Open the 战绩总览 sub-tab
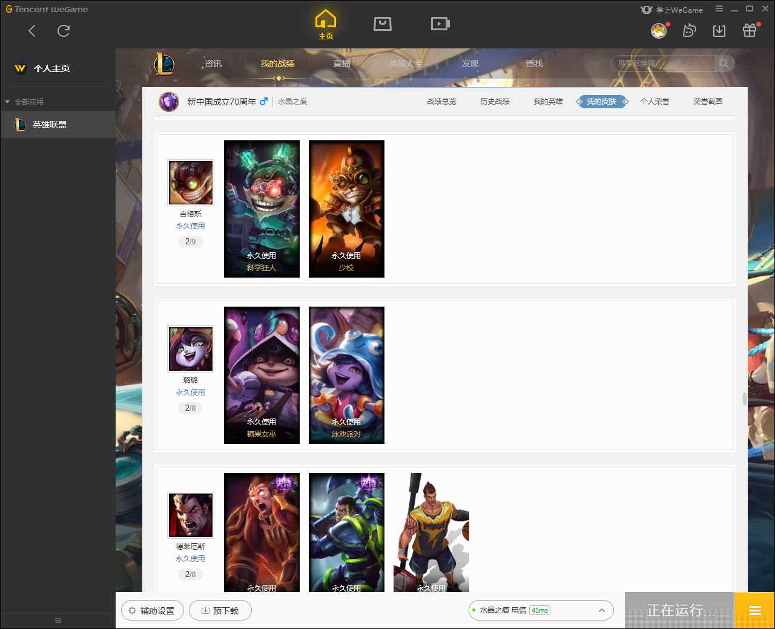 tap(441, 102)
